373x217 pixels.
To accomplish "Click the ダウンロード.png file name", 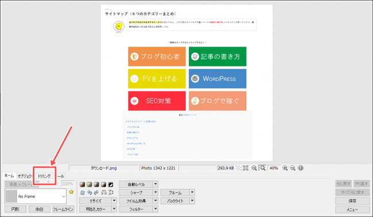I will click(x=104, y=168).
